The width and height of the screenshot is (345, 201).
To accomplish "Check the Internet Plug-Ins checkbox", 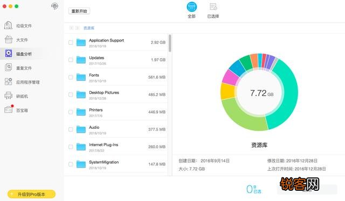I will click(71, 147).
